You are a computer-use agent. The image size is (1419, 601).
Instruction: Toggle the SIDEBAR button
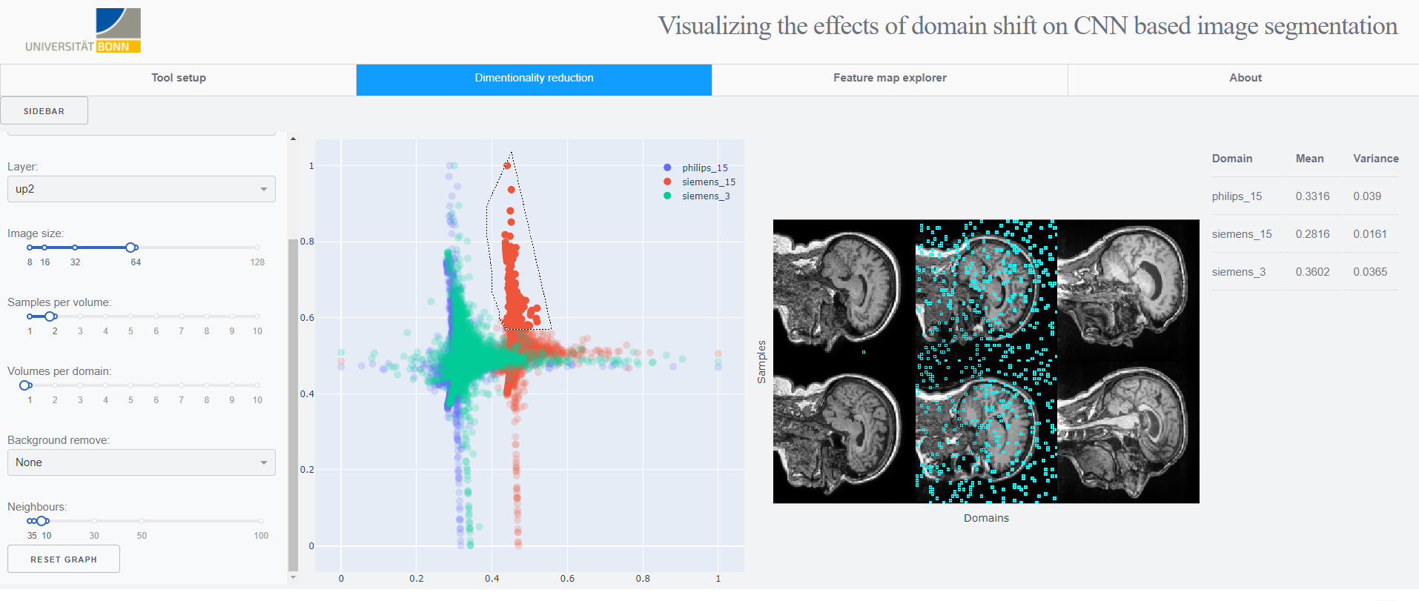click(x=44, y=110)
